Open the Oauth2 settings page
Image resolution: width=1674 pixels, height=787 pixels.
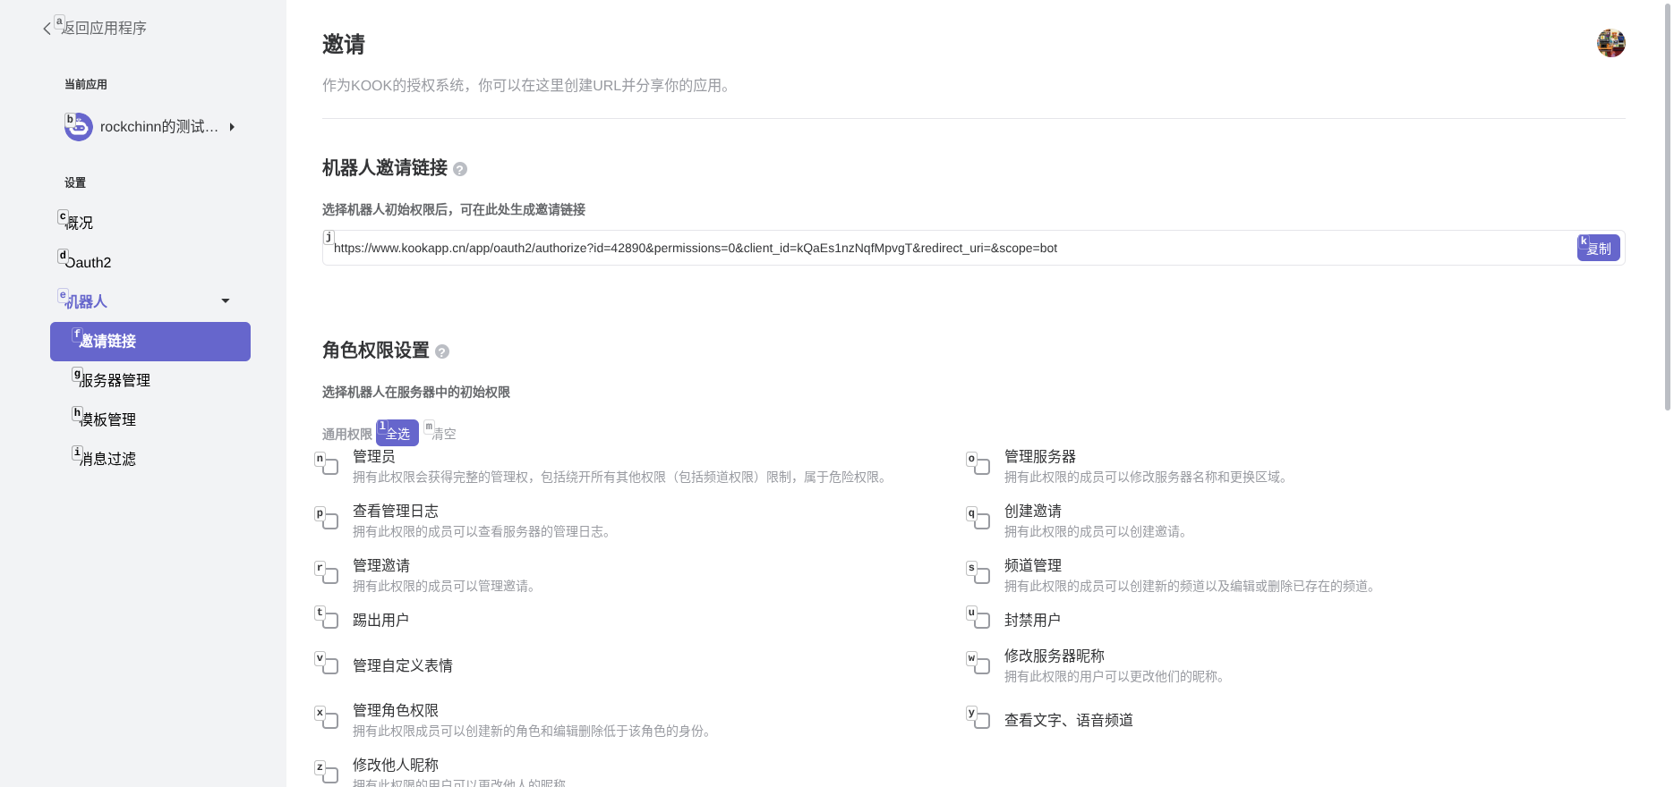point(88,262)
